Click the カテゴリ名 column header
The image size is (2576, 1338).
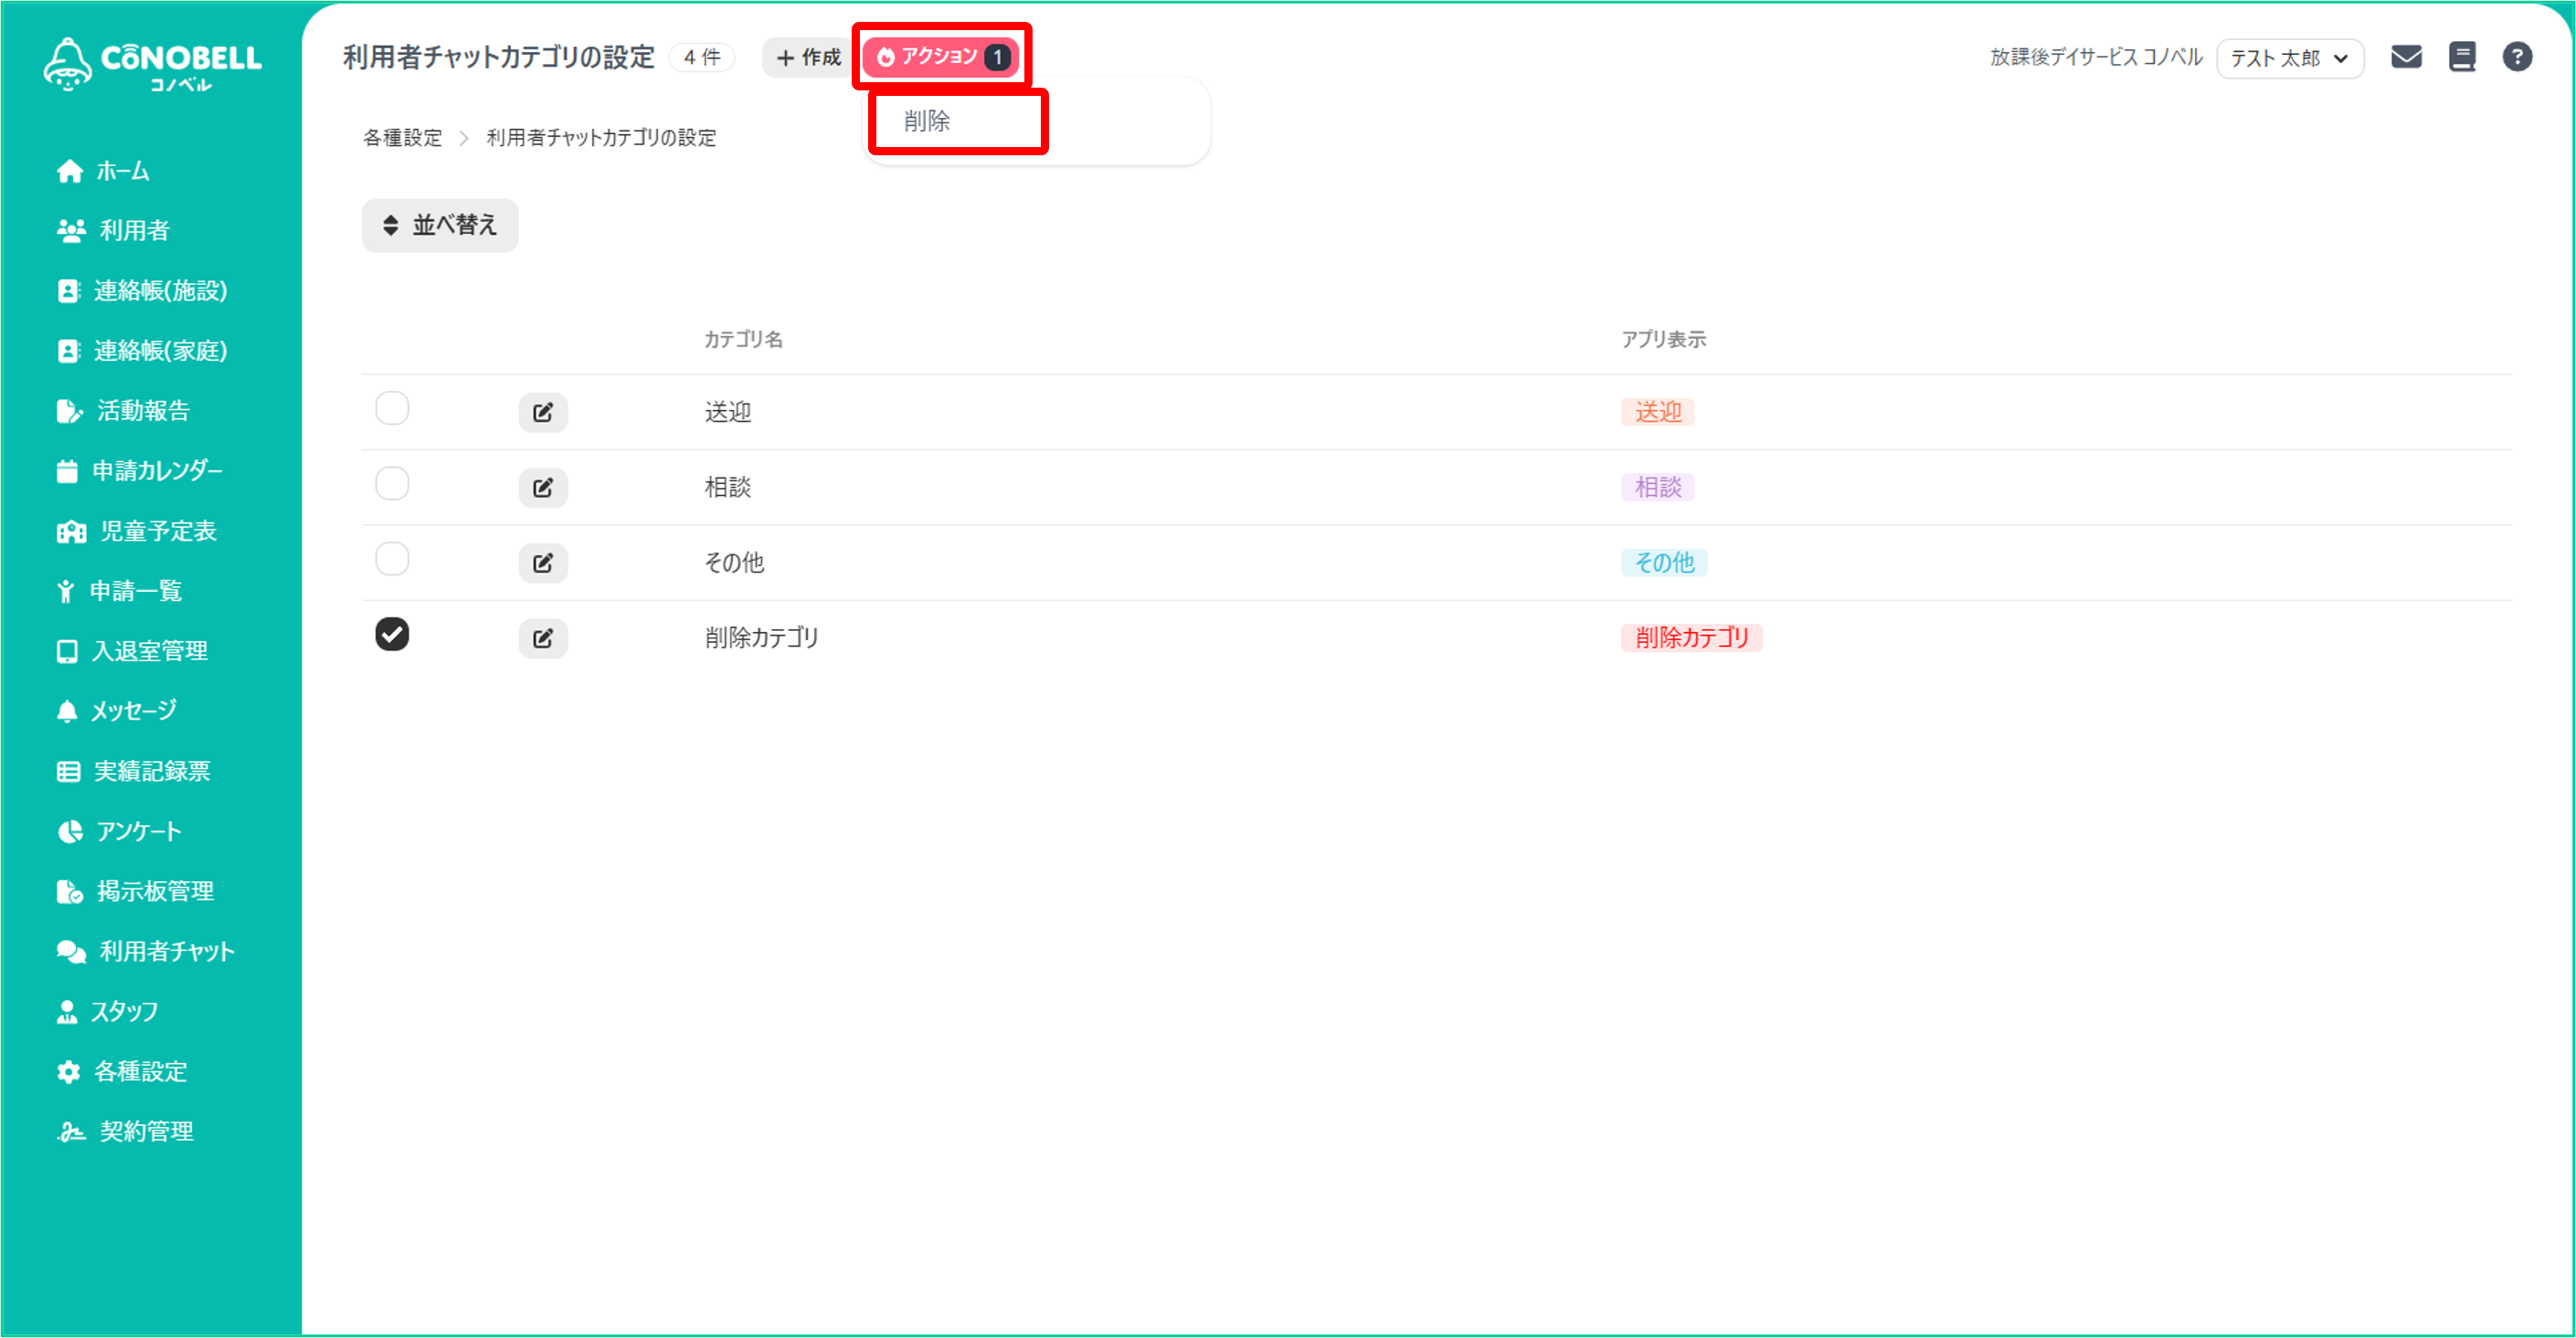pyautogui.click(x=743, y=340)
